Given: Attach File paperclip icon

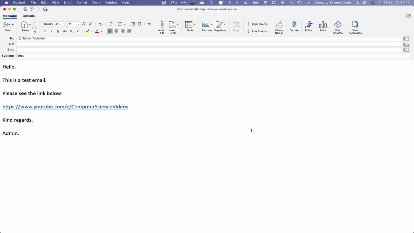Looking at the screenshot, I should click(x=162, y=25).
